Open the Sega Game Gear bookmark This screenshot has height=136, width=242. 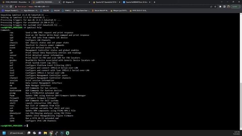pyautogui.click(x=82, y=11)
